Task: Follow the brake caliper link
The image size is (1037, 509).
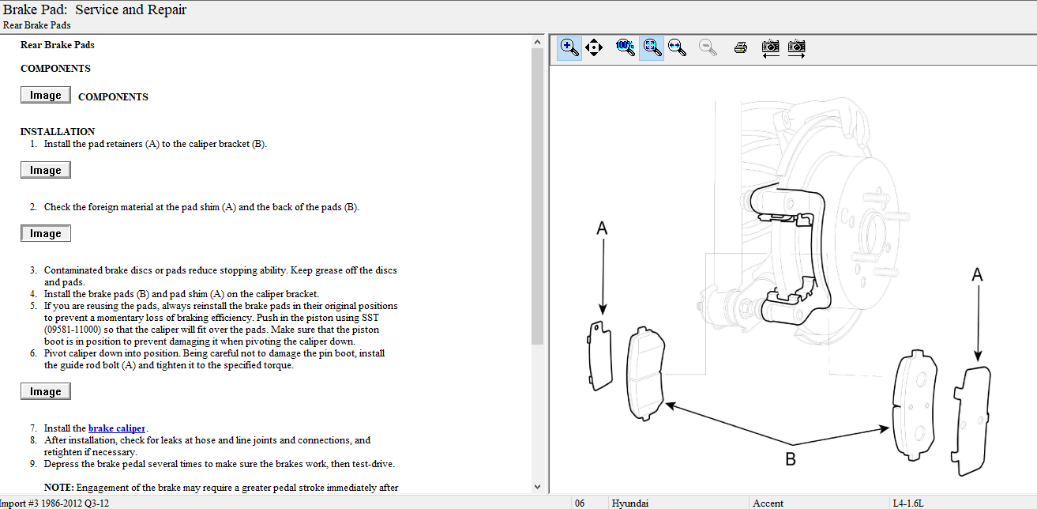Action: 117,428
